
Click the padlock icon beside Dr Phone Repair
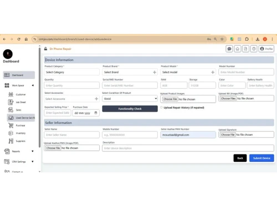click(x=45, y=49)
